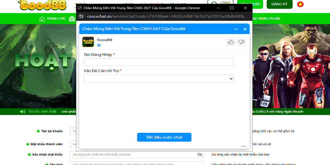The image size is (330, 165).
Task: Click the ĐĂNG NHẬP button
Action: click(251, 4)
